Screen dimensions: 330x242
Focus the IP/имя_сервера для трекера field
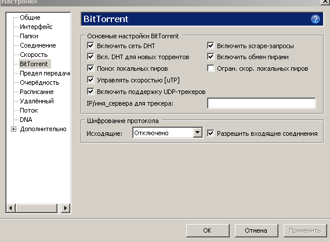tap(262, 103)
